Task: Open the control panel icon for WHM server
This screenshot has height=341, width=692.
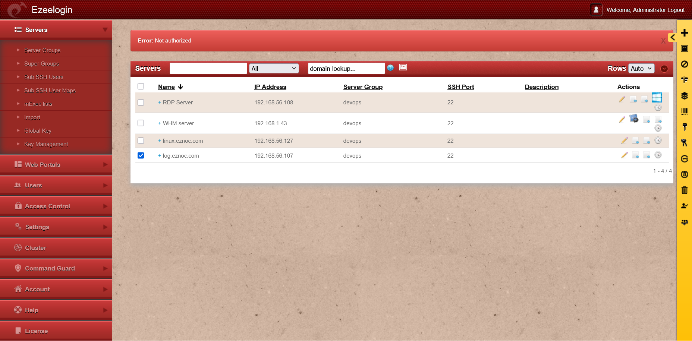Action: point(634,119)
